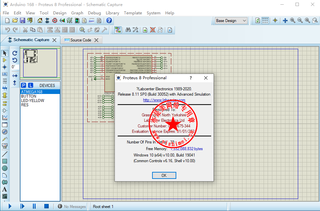Click Root sheet 1 status entry
The height and width of the screenshot is (211, 320).
103,207
